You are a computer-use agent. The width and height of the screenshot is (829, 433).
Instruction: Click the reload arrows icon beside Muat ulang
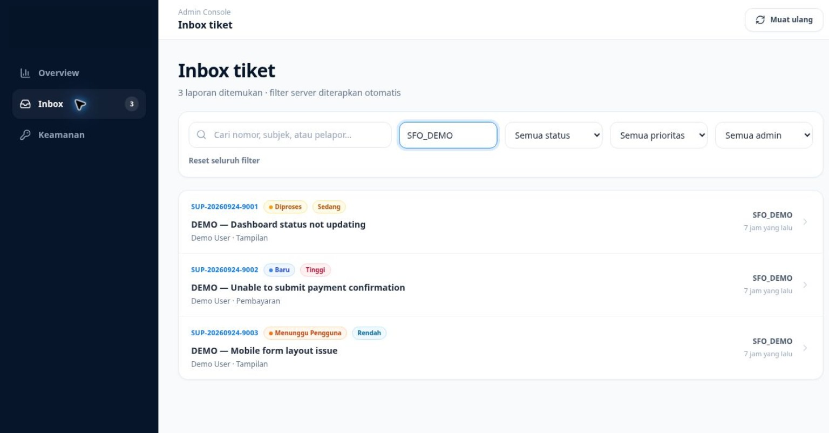click(760, 20)
